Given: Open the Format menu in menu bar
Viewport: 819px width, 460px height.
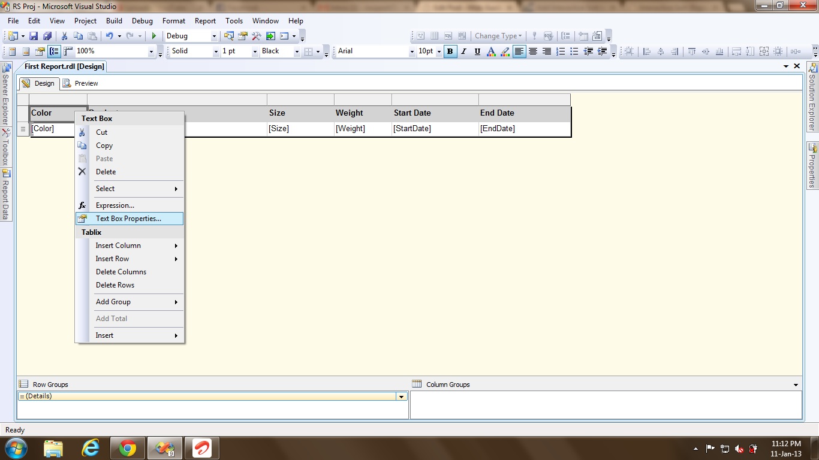Looking at the screenshot, I should [174, 20].
